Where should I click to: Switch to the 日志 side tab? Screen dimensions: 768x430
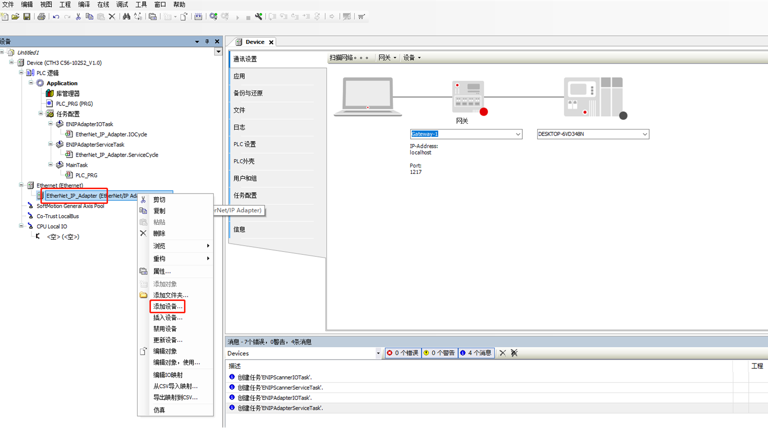[x=239, y=127]
